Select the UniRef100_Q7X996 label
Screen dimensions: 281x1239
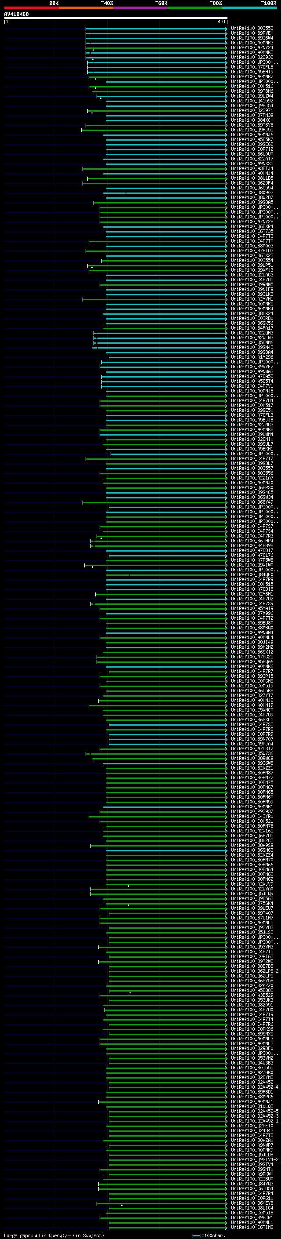click(x=252, y=613)
